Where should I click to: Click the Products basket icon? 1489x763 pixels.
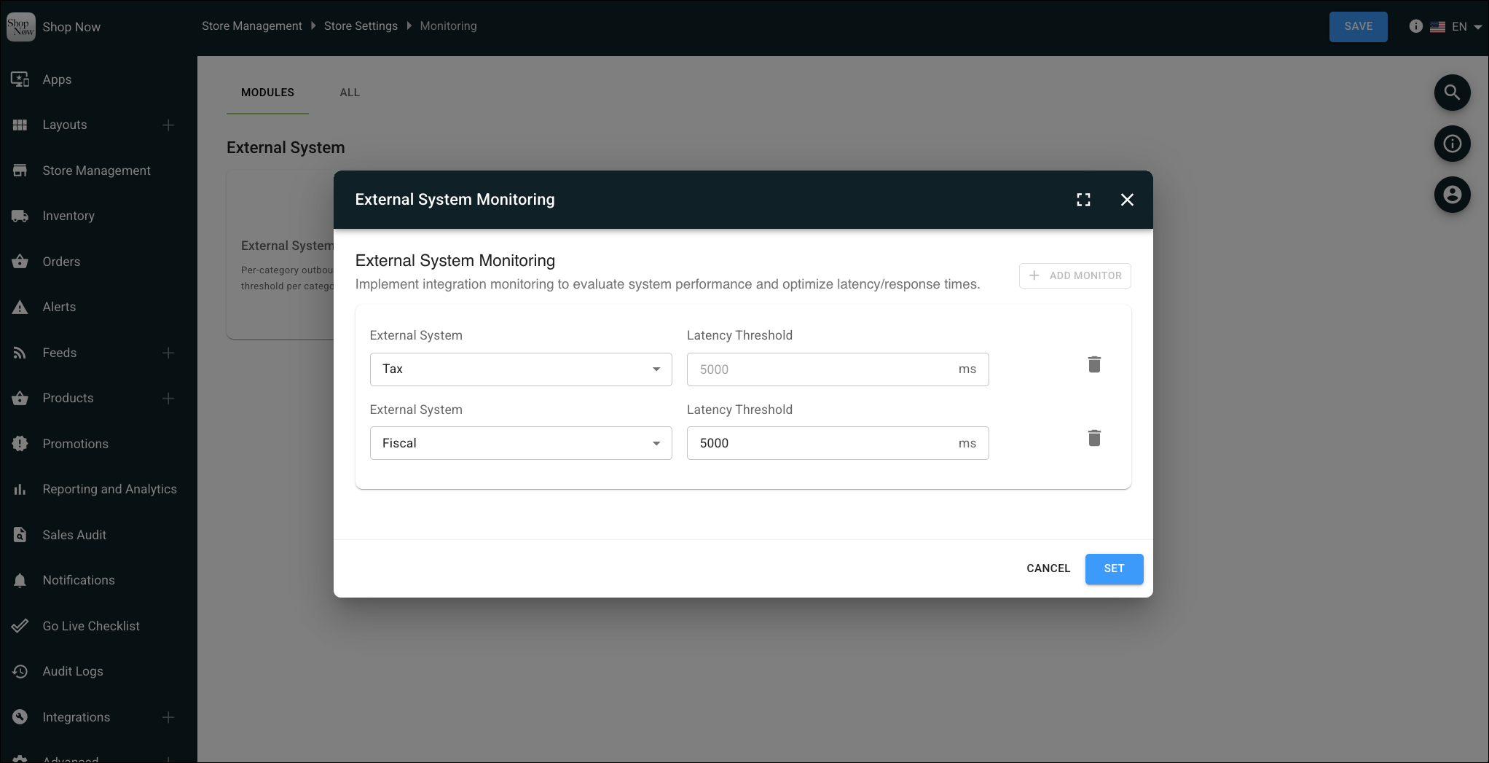pos(20,399)
